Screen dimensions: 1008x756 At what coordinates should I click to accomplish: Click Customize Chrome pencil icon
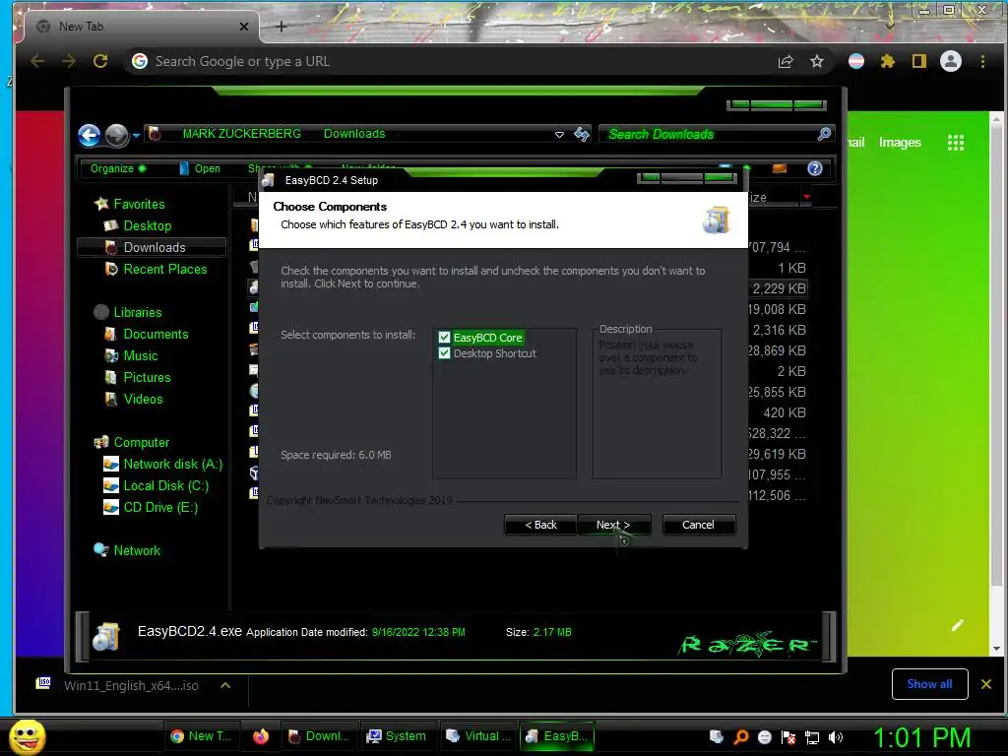(957, 625)
